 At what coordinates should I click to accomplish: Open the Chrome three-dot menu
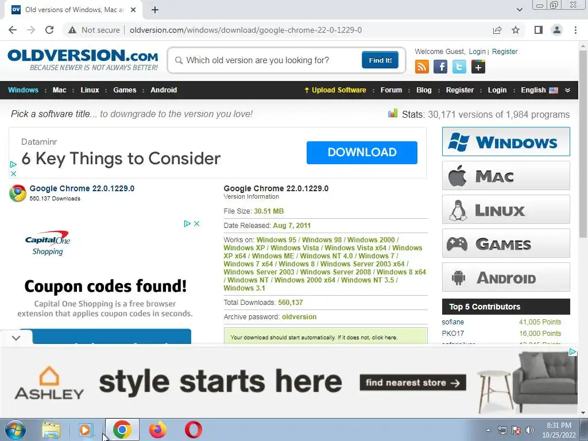coord(575,30)
